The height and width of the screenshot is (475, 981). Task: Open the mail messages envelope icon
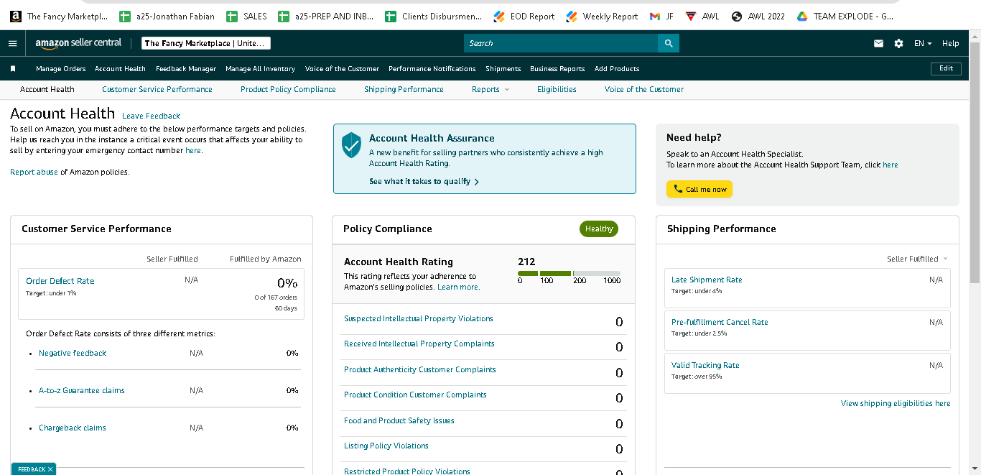click(x=878, y=43)
